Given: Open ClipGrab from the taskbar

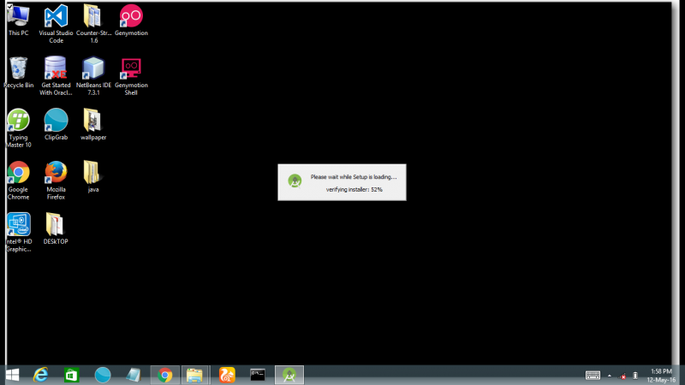Looking at the screenshot, I should [x=103, y=375].
